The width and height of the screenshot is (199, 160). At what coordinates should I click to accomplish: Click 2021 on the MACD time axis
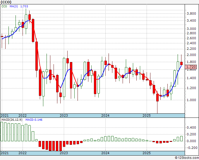click(x=5, y=153)
